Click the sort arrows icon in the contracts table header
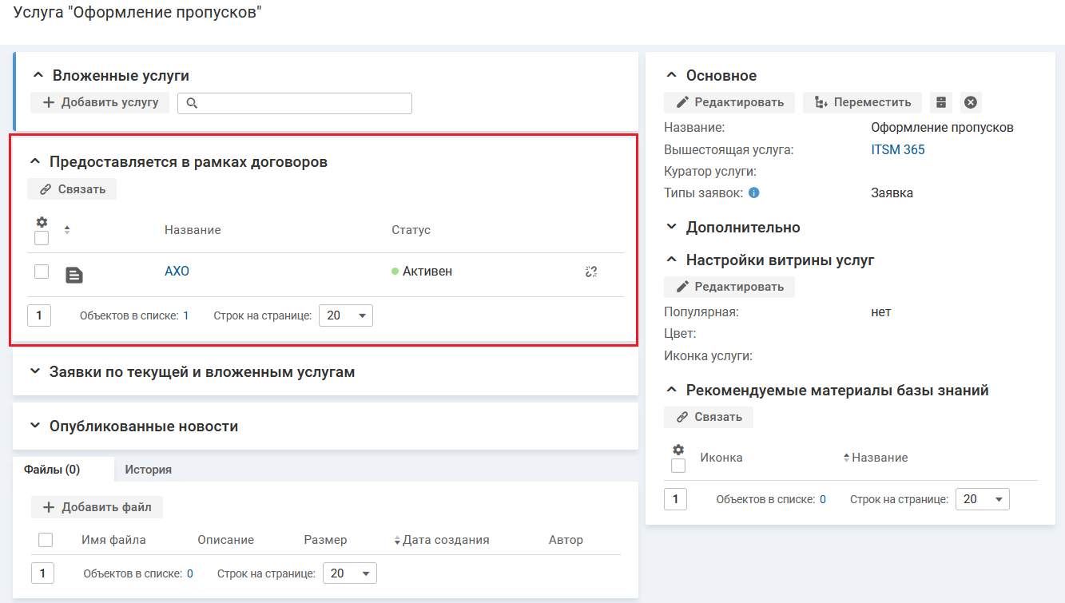Viewport: 1065px width, 603px height. tap(67, 230)
